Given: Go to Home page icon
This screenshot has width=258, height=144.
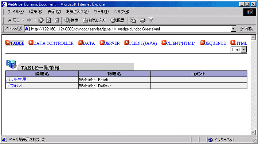Looking at the screenshot, I should pos(57,20).
